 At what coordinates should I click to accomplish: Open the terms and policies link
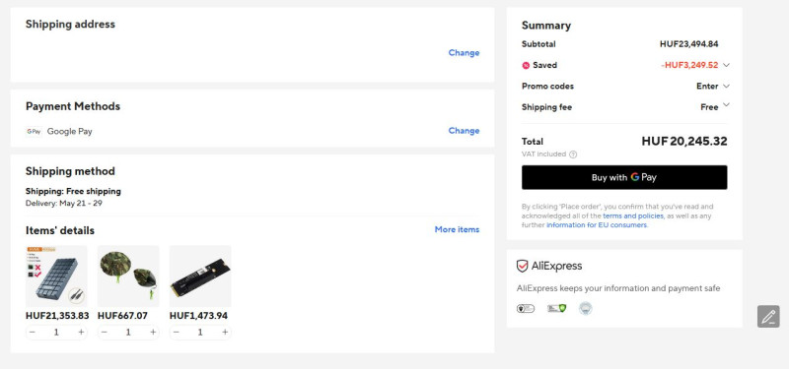(x=633, y=215)
